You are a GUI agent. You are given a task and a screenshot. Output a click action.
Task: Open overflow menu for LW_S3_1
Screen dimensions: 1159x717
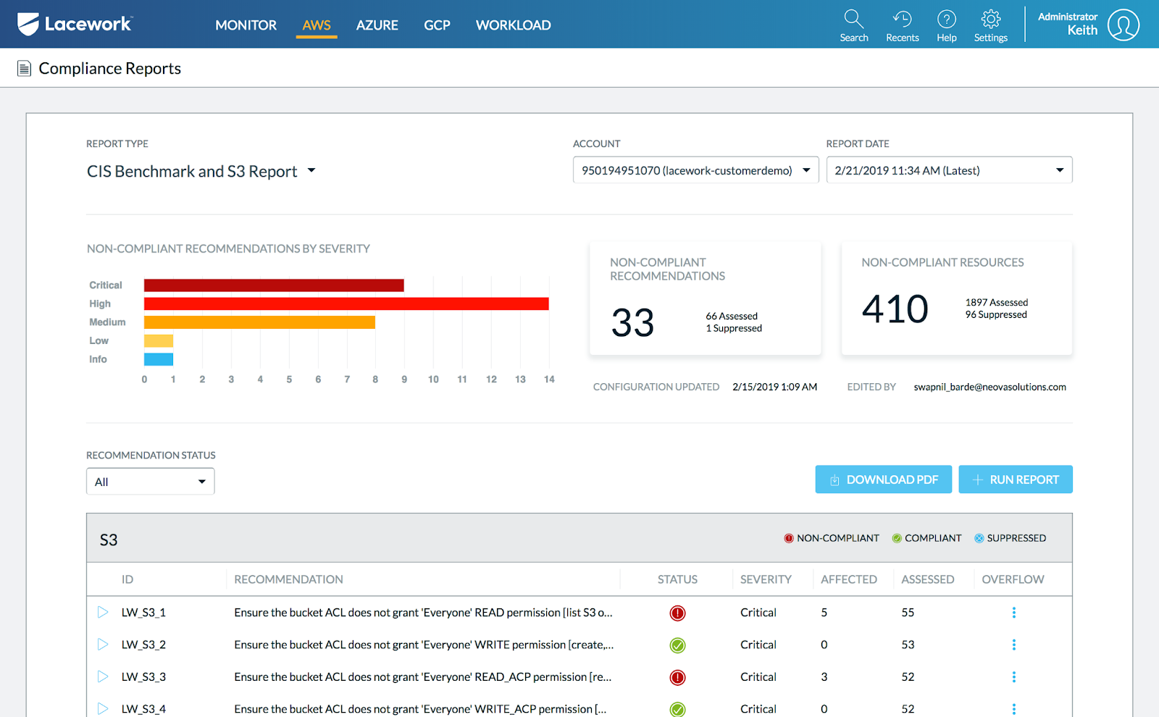click(x=1013, y=613)
